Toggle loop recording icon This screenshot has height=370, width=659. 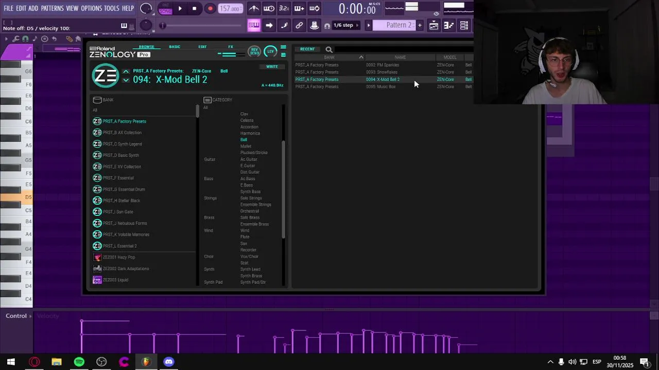point(314,8)
